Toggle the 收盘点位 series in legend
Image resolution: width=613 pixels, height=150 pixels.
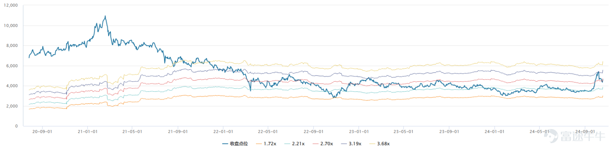point(235,144)
